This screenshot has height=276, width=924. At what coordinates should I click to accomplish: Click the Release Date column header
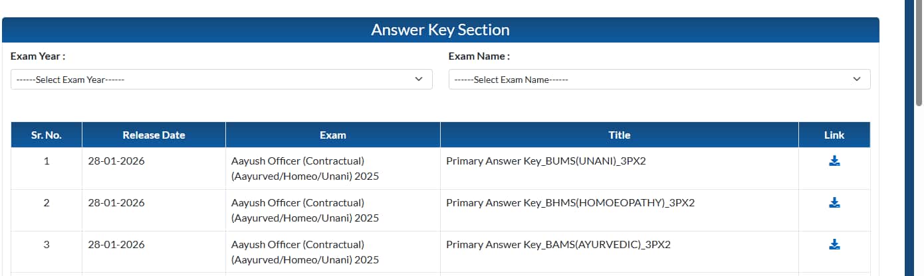154,135
